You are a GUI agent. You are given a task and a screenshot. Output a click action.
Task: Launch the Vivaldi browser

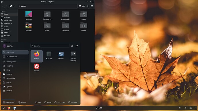(37, 68)
